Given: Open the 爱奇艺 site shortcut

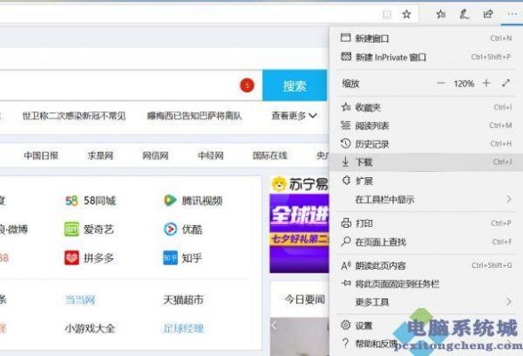Looking at the screenshot, I should (x=89, y=230).
